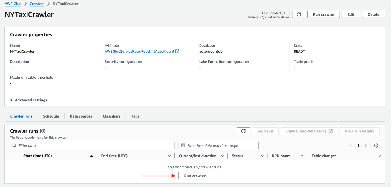Click the Crawler properties heading
392x187 pixels.
click(31, 35)
